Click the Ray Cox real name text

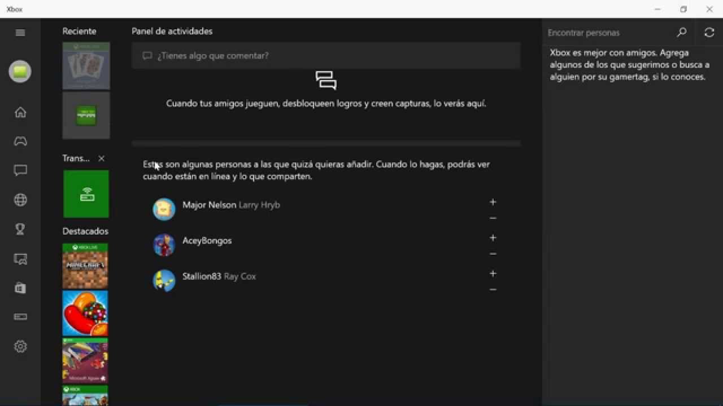coord(239,276)
